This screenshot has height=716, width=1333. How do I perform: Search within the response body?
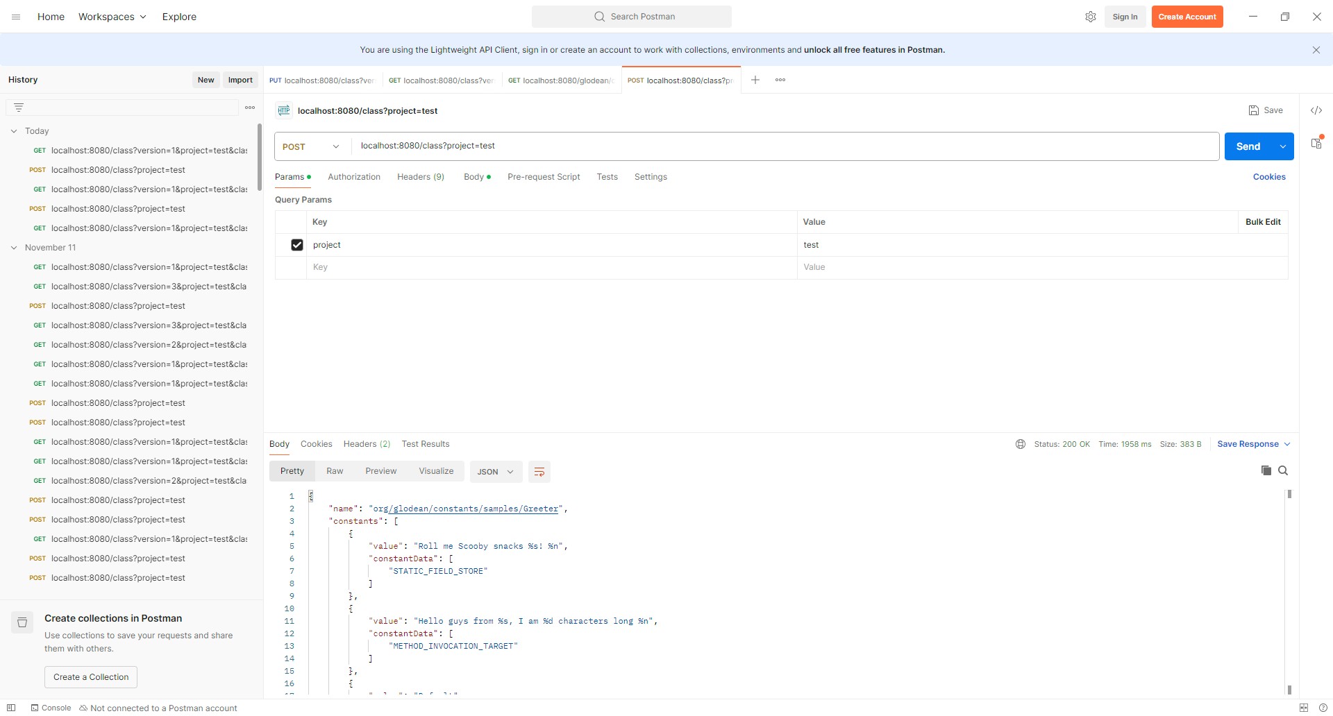[1283, 470]
